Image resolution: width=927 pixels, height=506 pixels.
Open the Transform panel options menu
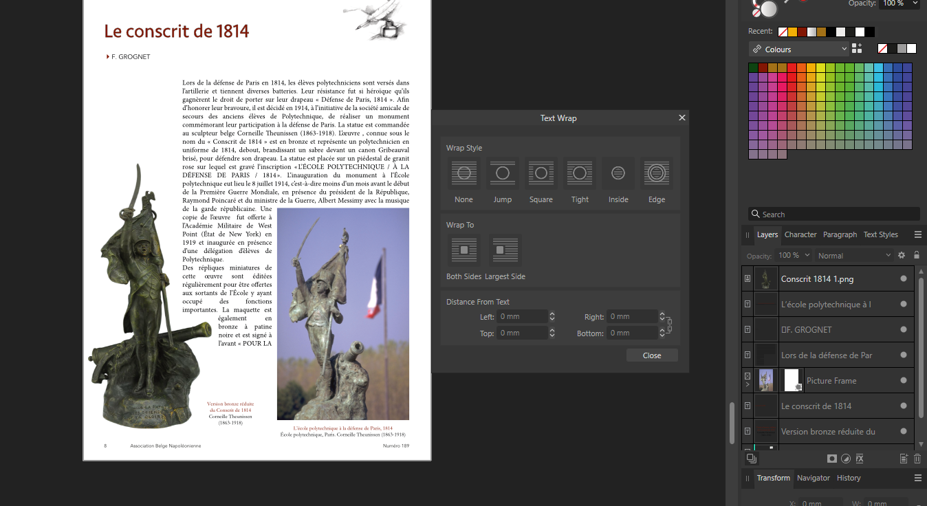coord(917,478)
